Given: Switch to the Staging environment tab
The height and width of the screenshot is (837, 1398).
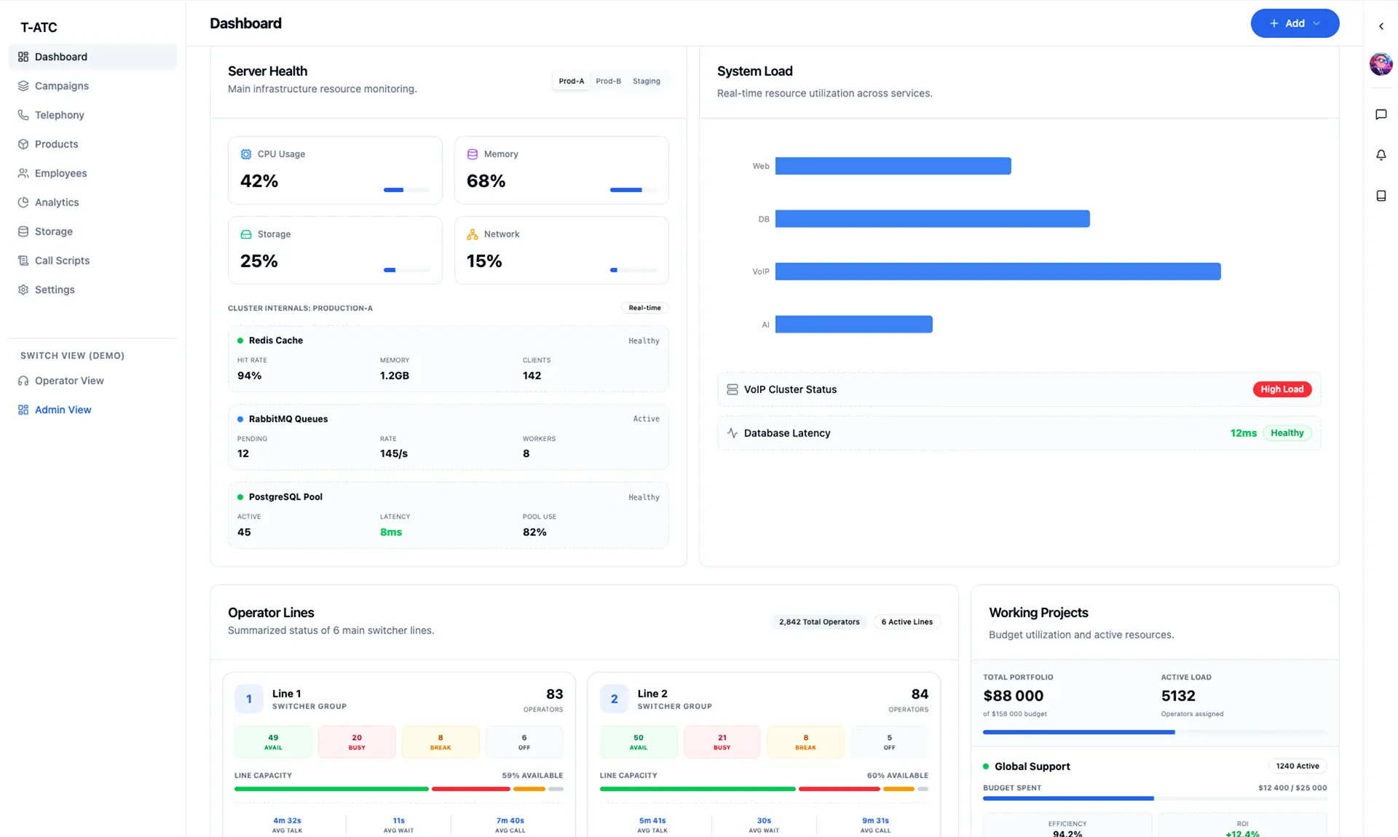Looking at the screenshot, I should (646, 81).
